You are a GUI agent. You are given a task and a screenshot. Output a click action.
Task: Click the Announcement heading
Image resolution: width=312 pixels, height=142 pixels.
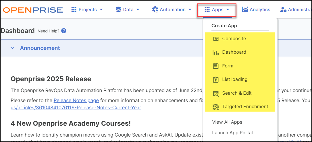click(40, 48)
